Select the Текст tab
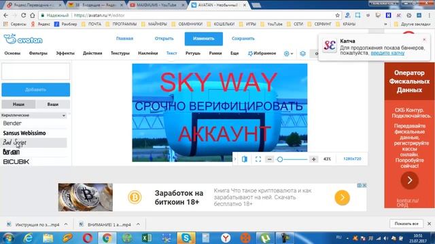Image resolution: width=435 pixels, height=244 pixels. tap(171, 53)
